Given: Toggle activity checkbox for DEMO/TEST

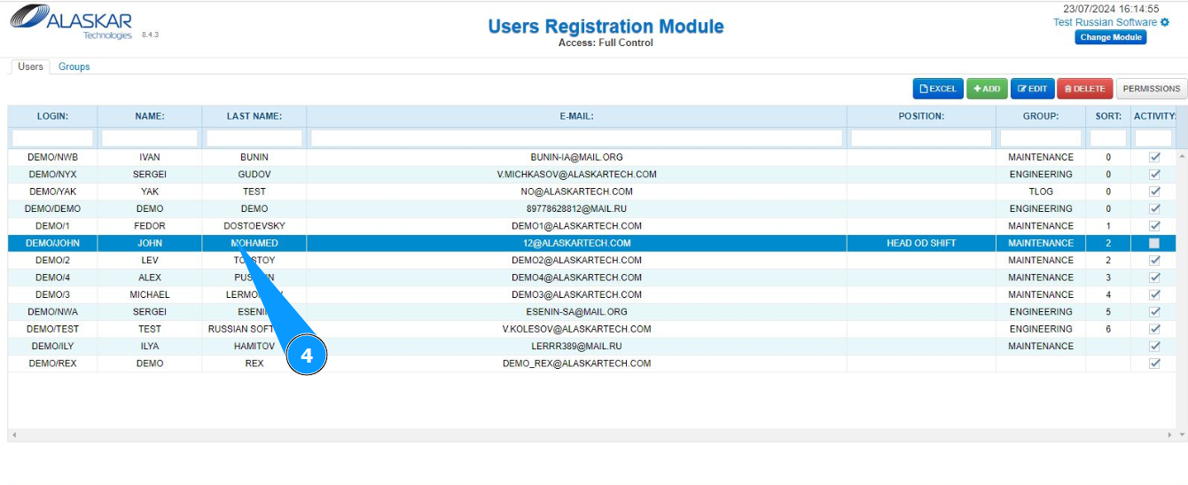Looking at the screenshot, I should [1154, 329].
